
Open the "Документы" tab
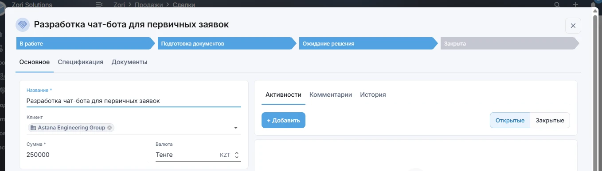tap(129, 62)
